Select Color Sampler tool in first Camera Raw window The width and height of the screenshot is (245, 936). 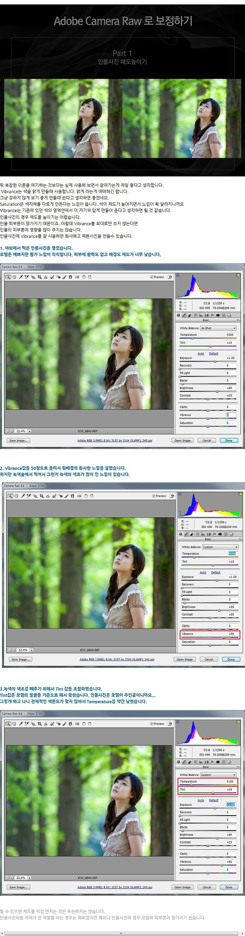tap(27, 277)
